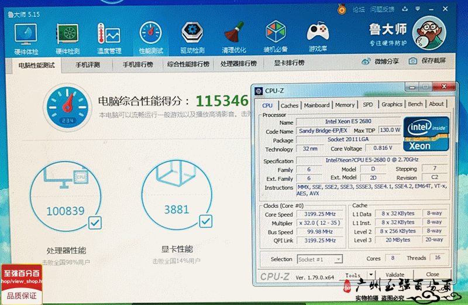Screen dimensions: 468x305
Task: Click the processor score 100839 circle
Action: [x=66, y=197]
